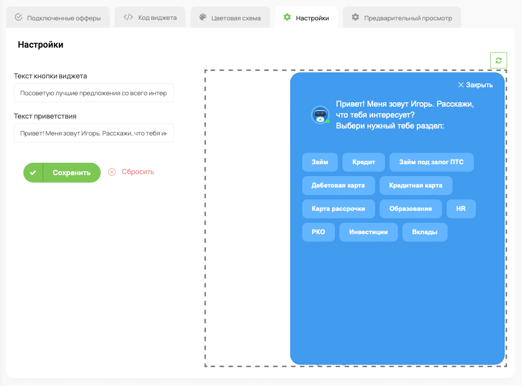Select the Настройки tab
Image resolution: width=522 pixels, height=386 pixels.
pyautogui.click(x=306, y=18)
